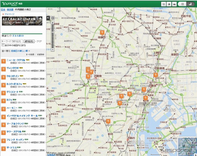Click the info icon on the ad banner
This screenshot has width=197, height=156.
(x=40, y=18)
